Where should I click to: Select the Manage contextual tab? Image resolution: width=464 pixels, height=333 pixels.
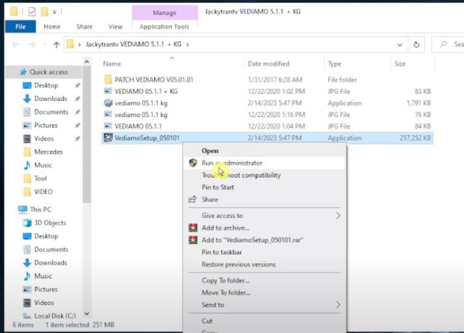click(x=165, y=13)
